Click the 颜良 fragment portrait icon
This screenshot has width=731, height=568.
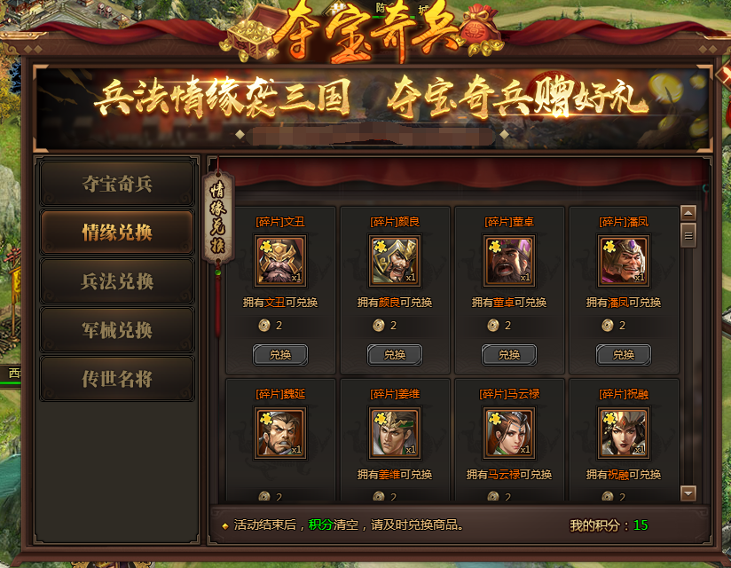[x=395, y=261]
